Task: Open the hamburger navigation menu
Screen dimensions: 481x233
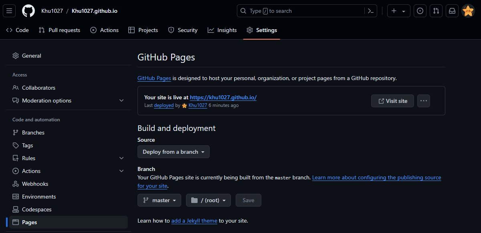Action: pyautogui.click(x=10, y=11)
